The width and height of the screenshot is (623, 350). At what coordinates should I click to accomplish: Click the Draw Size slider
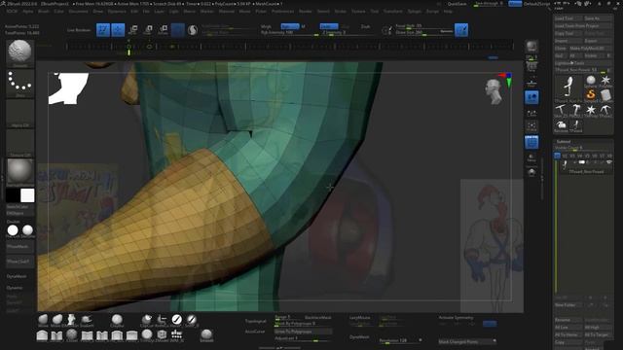(424, 33)
